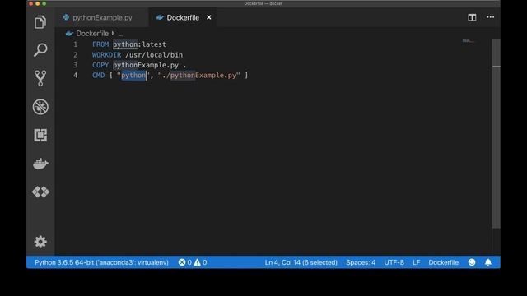This screenshot has width=527, height=296.
Task: Click the "./pythonExample.py" string on line 4
Action: click(x=199, y=75)
